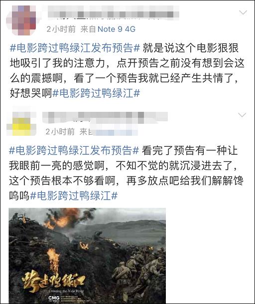The image size is (255, 304).
Task: Click the golden 跨过鸭绿江 calligraphy title on the poster
Action: pyautogui.click(x=53, y=281)
